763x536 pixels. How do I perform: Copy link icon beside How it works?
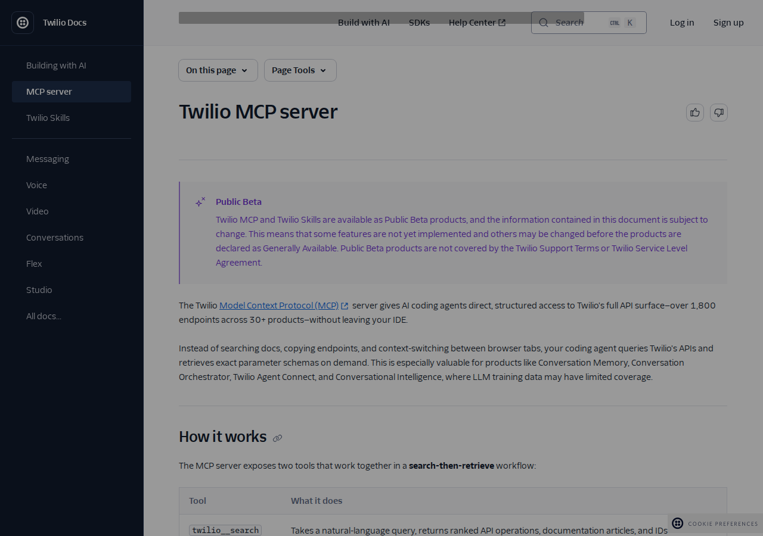[x=277, y=438]
